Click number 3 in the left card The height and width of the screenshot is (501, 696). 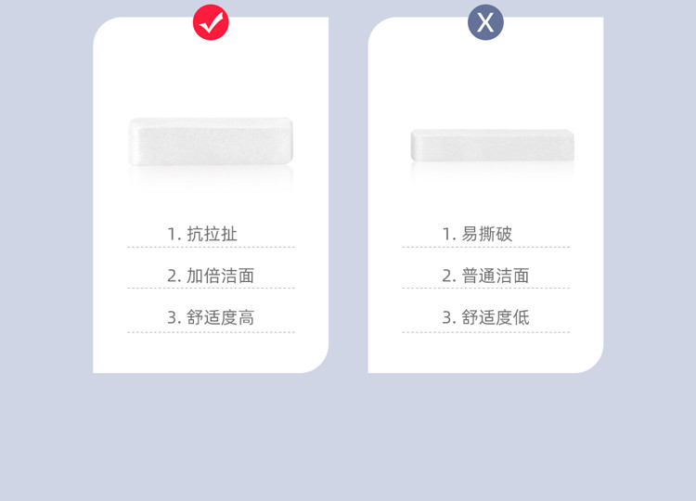point(174,317)
